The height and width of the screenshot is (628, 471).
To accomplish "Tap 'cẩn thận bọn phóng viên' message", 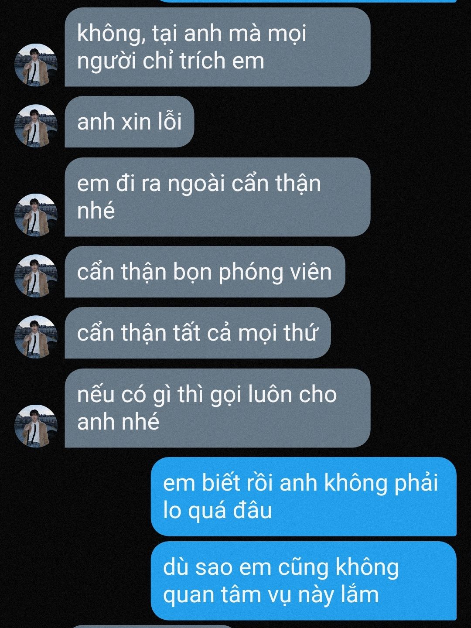I will coord(205,272).
